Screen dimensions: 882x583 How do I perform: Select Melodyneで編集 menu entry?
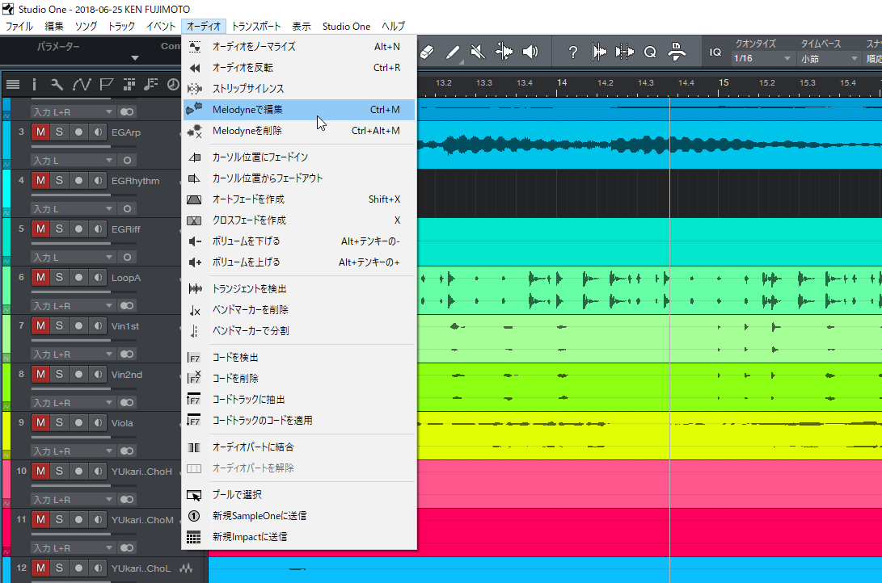click(x=298, y=110)
